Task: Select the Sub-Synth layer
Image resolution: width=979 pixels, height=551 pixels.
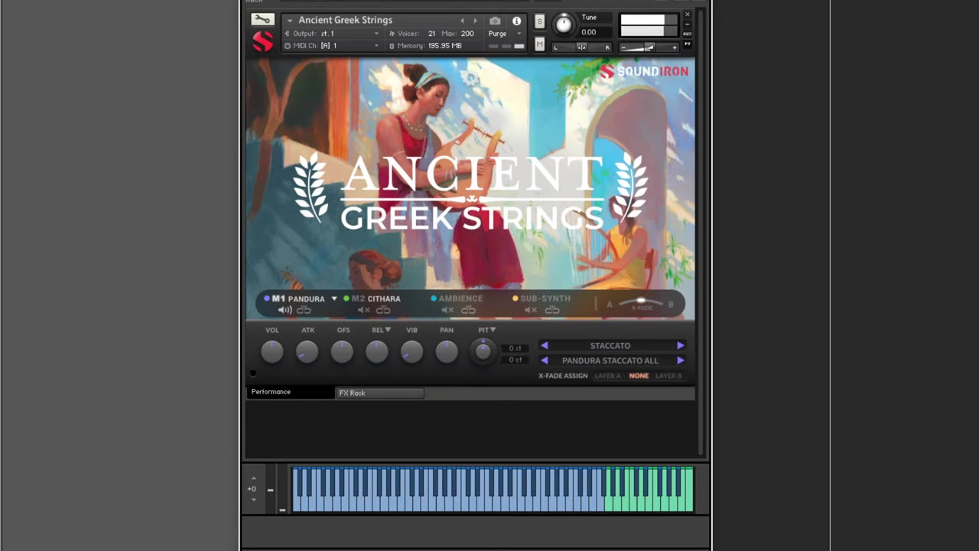Action: click(542, 298)
